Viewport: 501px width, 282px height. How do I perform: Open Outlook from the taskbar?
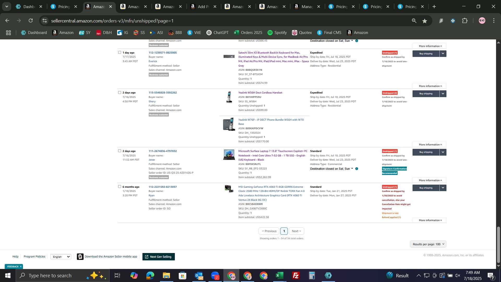pos(199,275)
